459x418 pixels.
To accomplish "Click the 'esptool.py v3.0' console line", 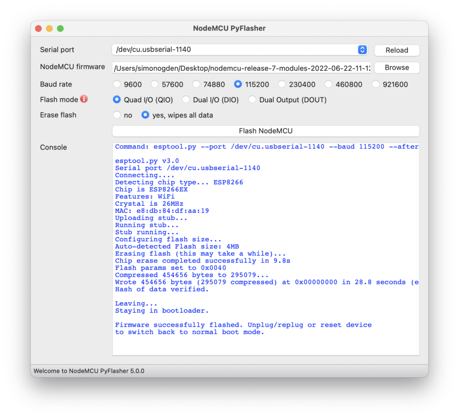I will [147, 161].
